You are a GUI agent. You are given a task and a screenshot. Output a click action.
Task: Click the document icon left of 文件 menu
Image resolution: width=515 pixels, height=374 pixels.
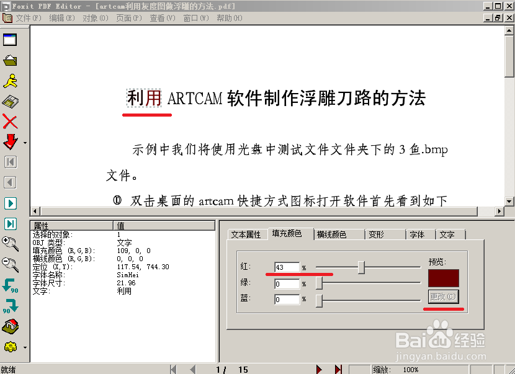(x=7, y=18)
